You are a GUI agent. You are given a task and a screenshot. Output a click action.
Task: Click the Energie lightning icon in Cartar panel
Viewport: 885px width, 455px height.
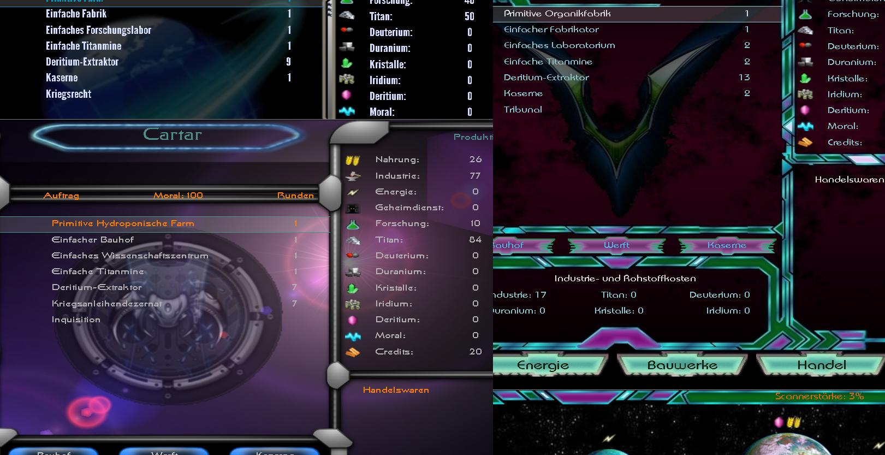tap(353, 192)
